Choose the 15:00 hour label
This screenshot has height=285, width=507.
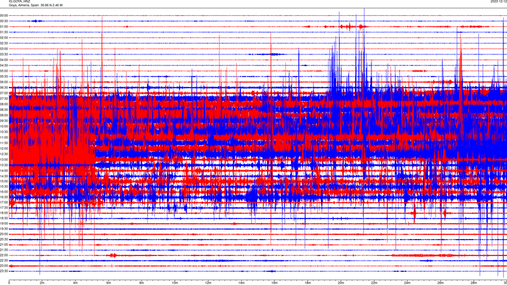click(x=4, y=181)
